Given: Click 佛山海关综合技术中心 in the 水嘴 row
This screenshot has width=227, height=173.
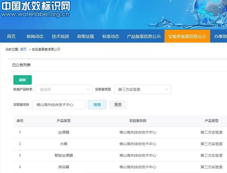Looking at the screenshot, I should click(138, 144).
